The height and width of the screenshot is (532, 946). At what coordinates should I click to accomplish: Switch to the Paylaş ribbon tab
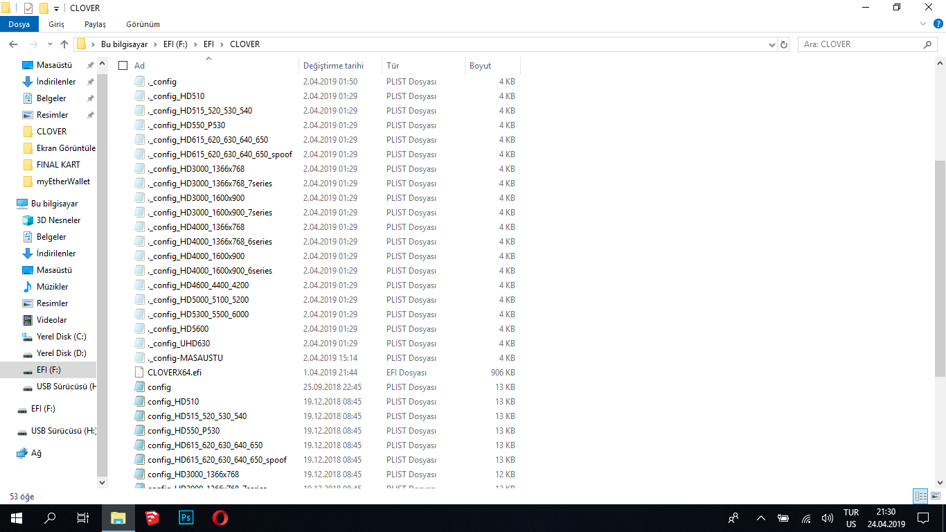tap(95, 24)
